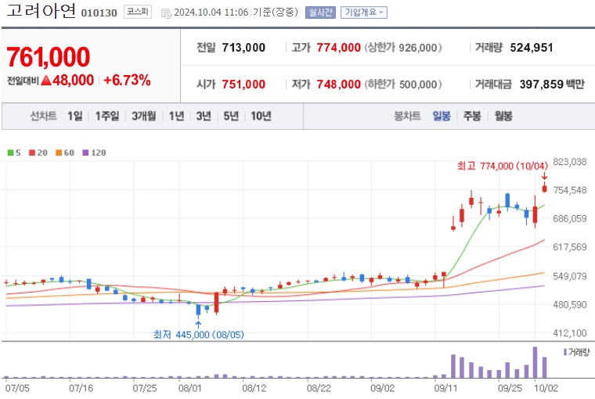Click the 최저 445,000 (08/05) label
The height and width of the screenshot is (399, 595).
pos(198,335)
